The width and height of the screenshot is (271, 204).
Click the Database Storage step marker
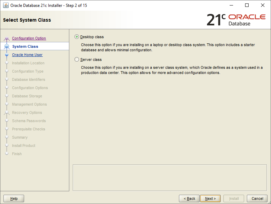coord(7,96)
